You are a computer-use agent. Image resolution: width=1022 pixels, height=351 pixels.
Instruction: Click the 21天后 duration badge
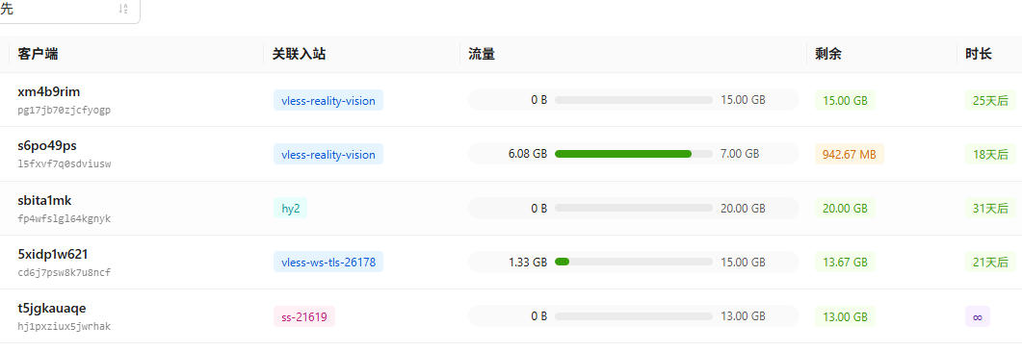[990, 262]
